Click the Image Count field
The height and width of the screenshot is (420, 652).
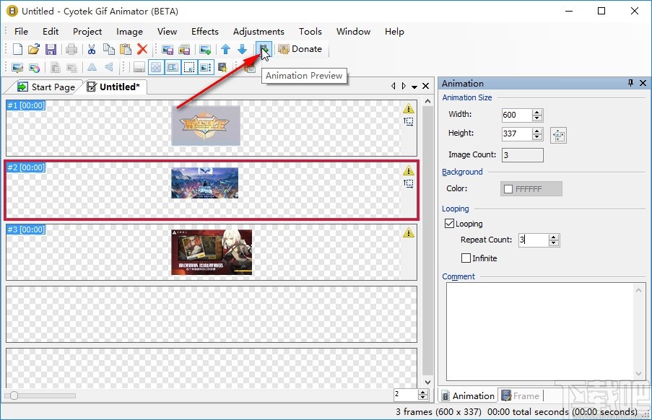pyautogui.click(x=522, y=155)
